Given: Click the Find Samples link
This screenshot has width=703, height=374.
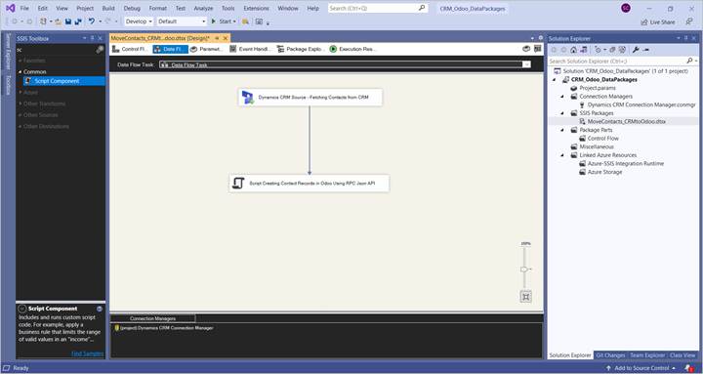Looking at the screenshot, I should point(88,353).
